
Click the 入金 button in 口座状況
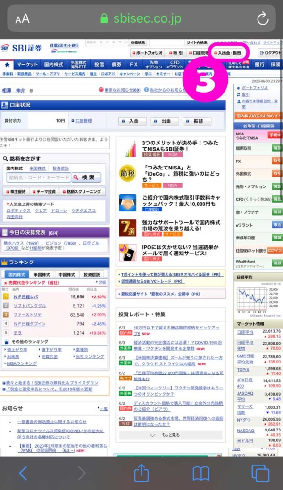click(132, 121)
